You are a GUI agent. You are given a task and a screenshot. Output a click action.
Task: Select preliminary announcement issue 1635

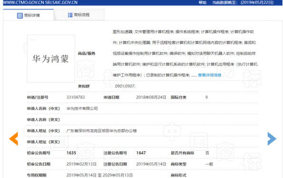71,153
